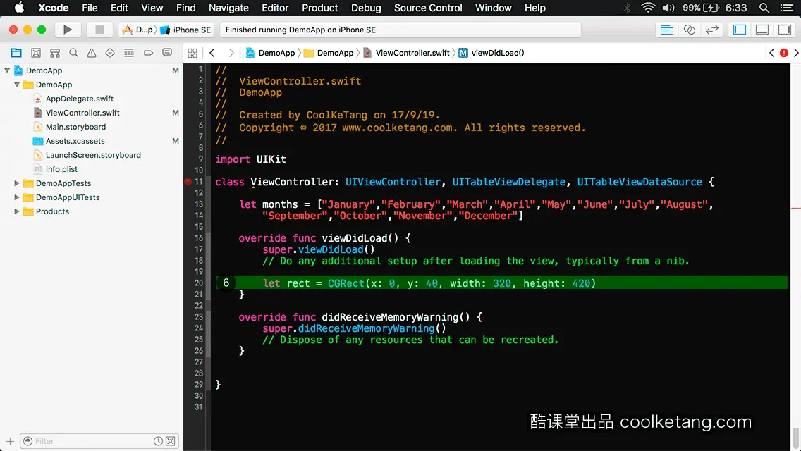This screenshot has width=801, height=451.
Task: Toggle the Utilities panel
Action: tap(784, 30)
